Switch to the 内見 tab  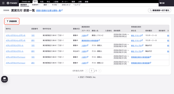point(42,2)
